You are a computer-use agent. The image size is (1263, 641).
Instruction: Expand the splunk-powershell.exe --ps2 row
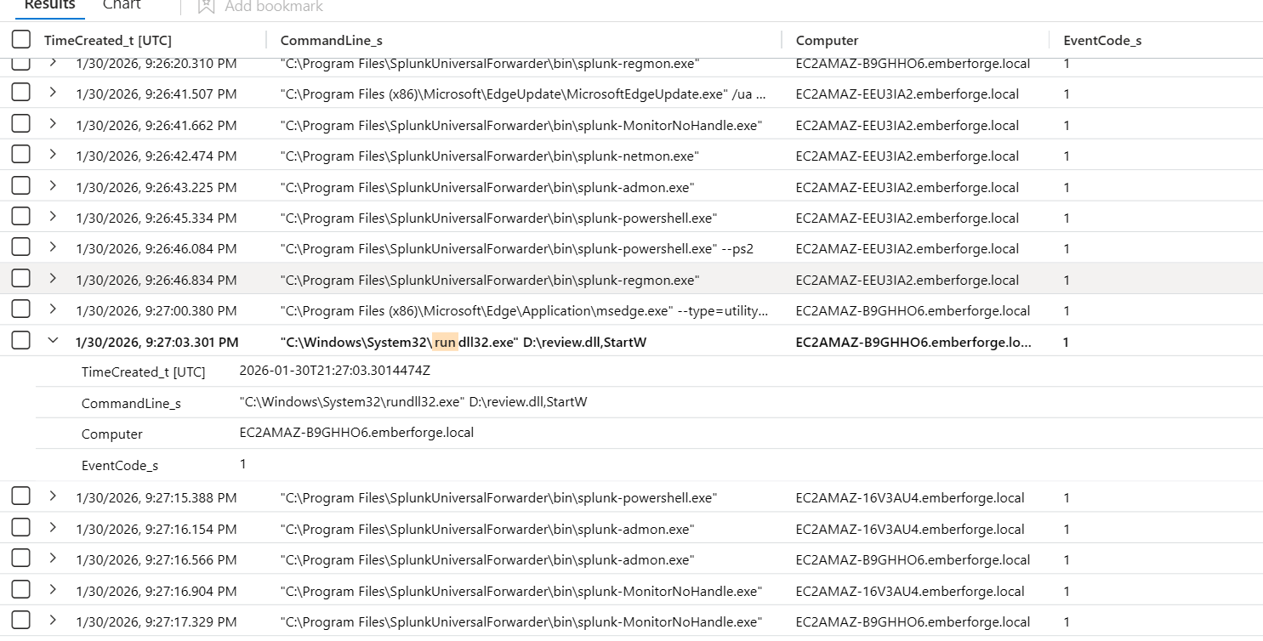53,247
